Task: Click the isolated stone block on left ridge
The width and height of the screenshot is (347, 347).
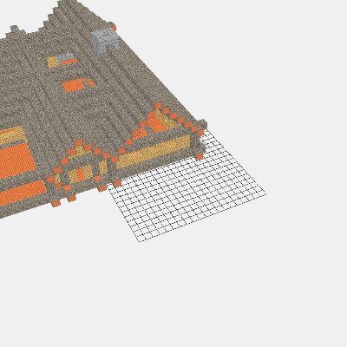Action: click(14, 29)
